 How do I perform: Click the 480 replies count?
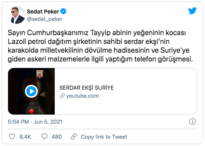pyautogui.click(x=56, y=137)
